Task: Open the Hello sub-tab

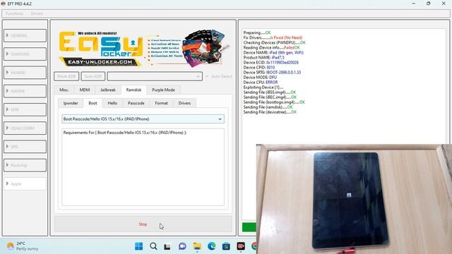Action: 112,103
